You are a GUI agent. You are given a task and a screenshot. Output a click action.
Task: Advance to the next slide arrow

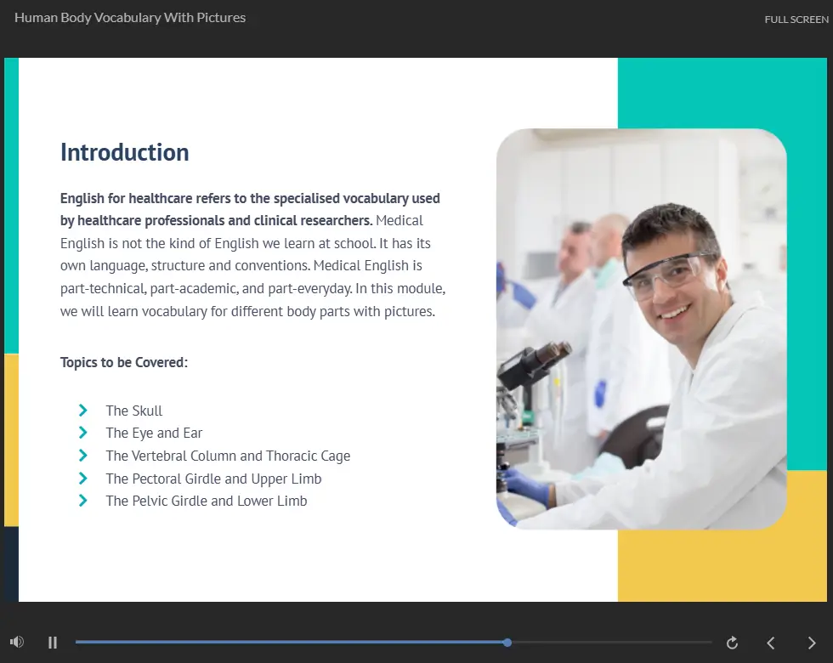pos(811,643)
